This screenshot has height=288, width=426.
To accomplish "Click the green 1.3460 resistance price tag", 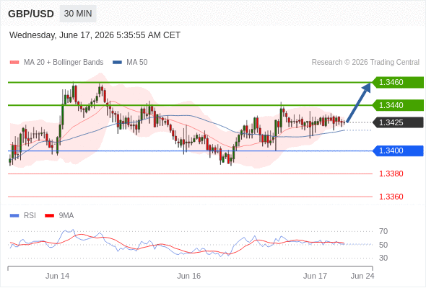I will click(397, 82).
